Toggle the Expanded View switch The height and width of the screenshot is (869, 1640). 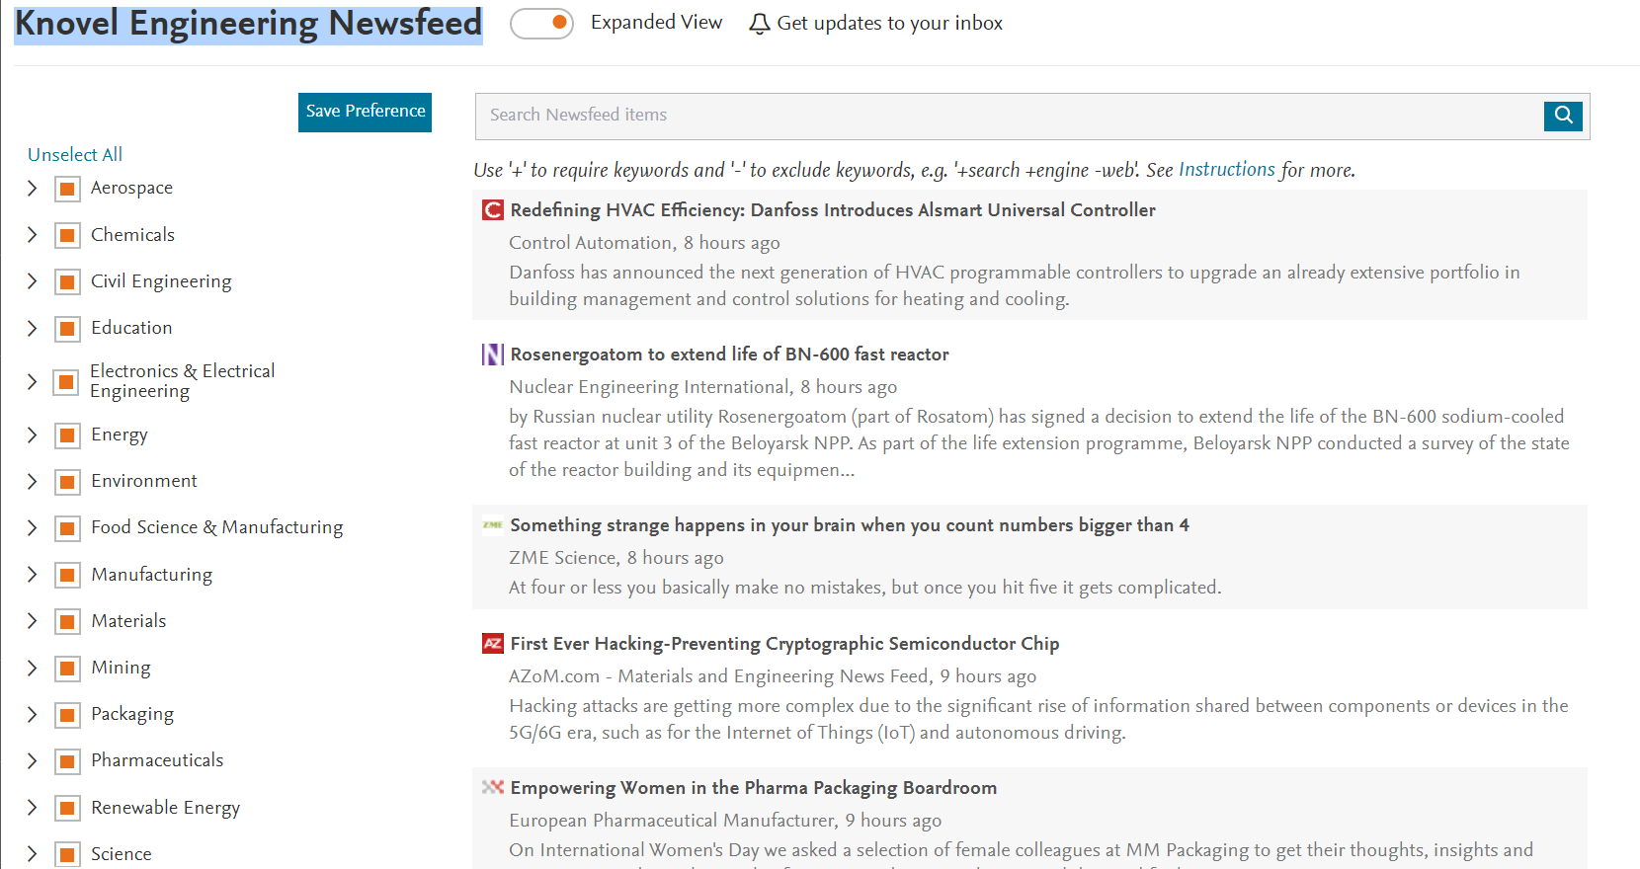(542, 24)
